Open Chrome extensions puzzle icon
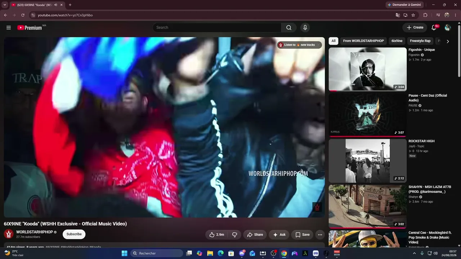The width and height of the screenshot is (461, 259). [x=425, y=15]
